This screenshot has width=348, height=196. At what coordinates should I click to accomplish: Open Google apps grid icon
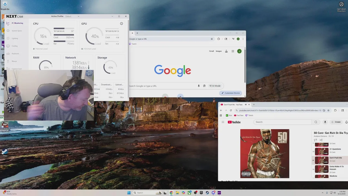(233, 51)
